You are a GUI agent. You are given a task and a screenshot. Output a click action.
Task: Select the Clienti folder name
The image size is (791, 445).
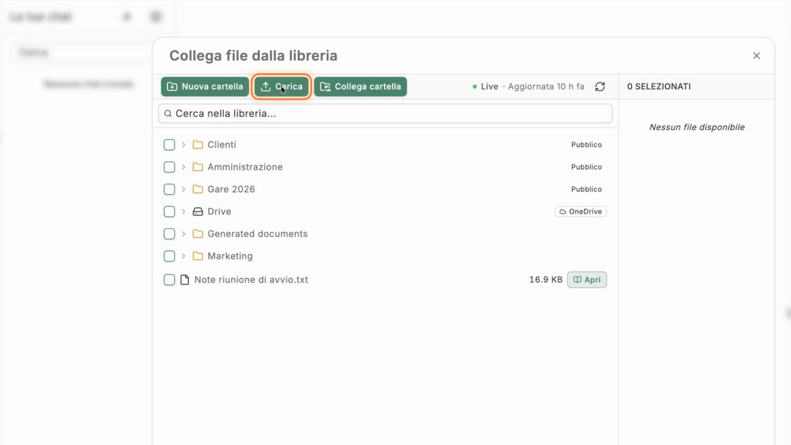coord(222,145)
